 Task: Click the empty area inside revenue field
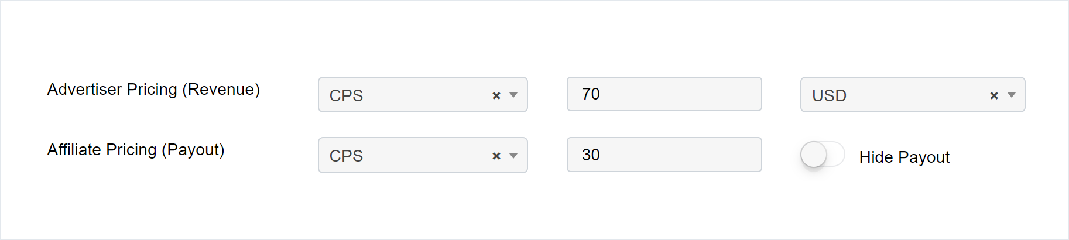691,94
